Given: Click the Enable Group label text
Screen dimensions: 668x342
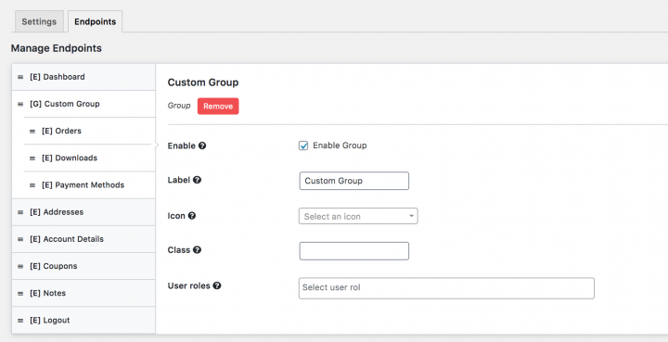Looking at the screenshot, I should click(340, 146).
